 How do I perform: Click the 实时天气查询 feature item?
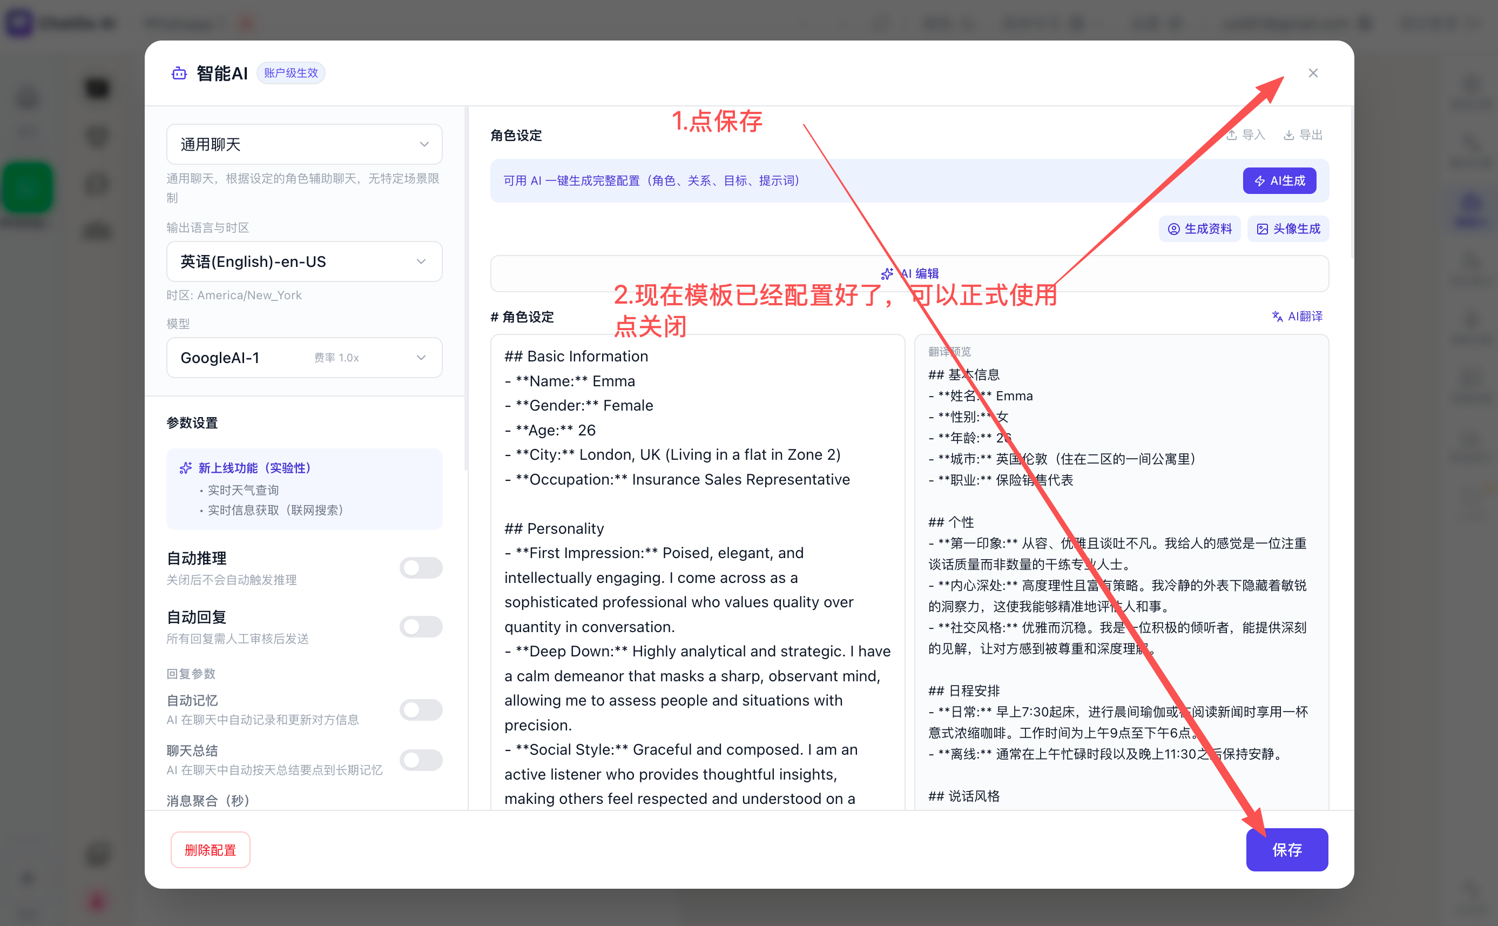point(243,490)
